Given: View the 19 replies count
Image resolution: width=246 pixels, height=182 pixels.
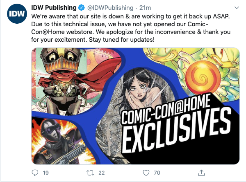Looking at the screenshot, I should point(46,173).
